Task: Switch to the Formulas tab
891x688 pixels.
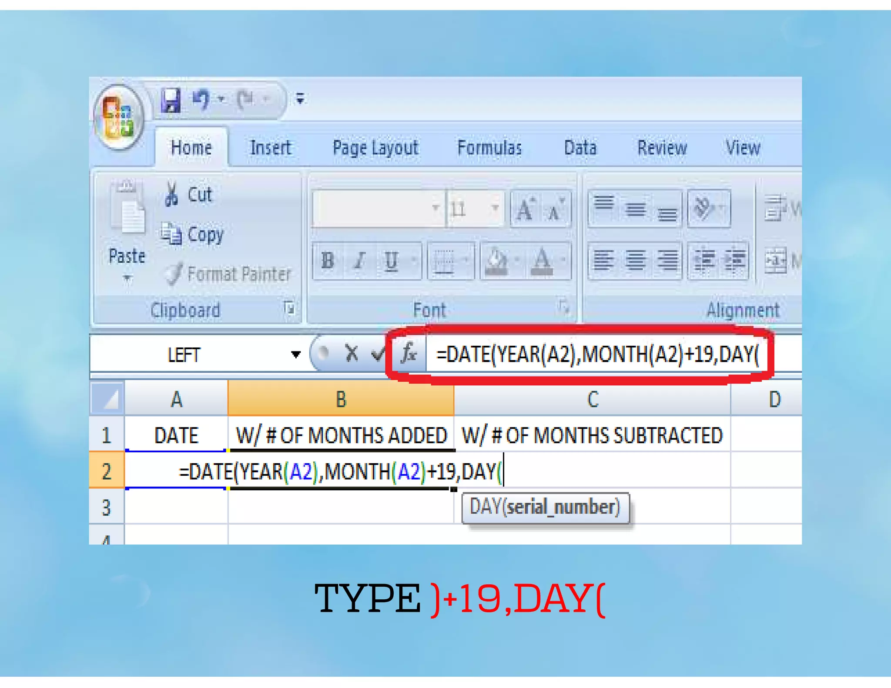Action: click(x=489, y=148)
